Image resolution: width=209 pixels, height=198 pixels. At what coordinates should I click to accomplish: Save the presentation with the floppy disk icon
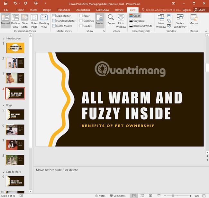tap(5, 3)
